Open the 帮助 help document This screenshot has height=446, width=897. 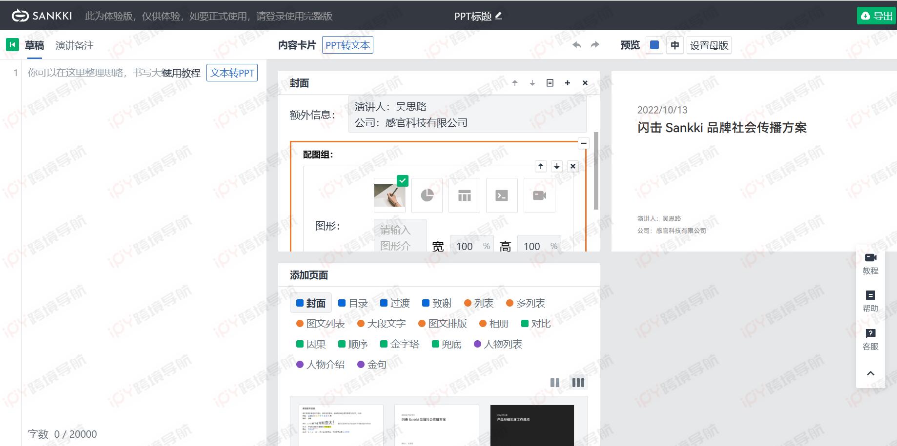point(871,302)
